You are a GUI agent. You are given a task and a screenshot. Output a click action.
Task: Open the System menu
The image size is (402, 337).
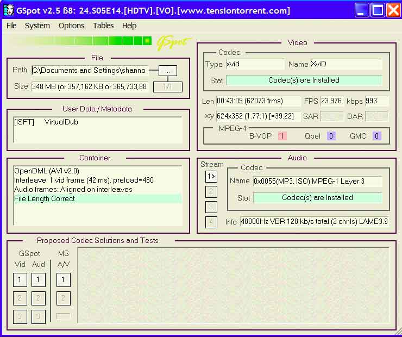coord(37,26)
